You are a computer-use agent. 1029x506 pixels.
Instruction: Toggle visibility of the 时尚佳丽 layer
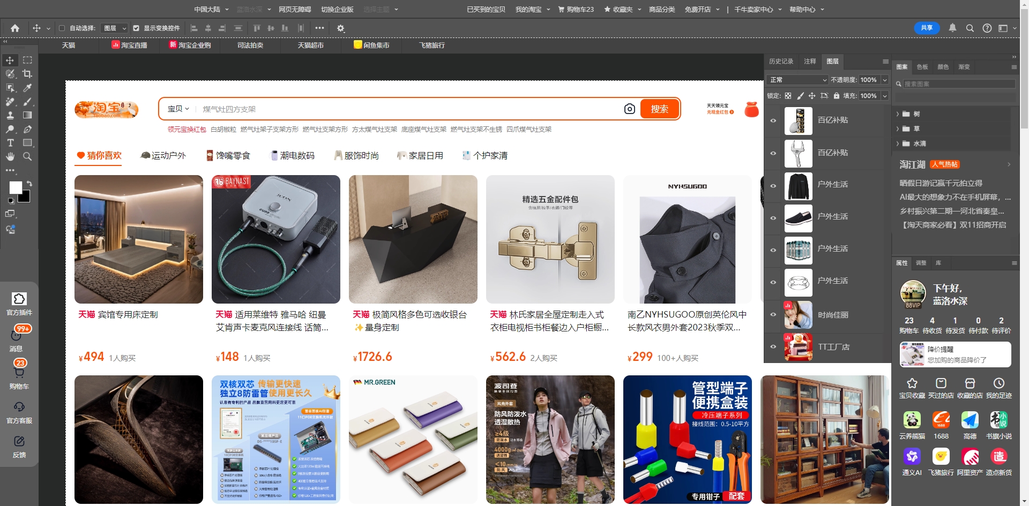773,314
